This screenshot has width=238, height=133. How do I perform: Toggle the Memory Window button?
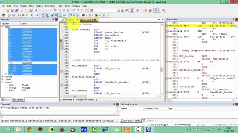coord(70,15)
